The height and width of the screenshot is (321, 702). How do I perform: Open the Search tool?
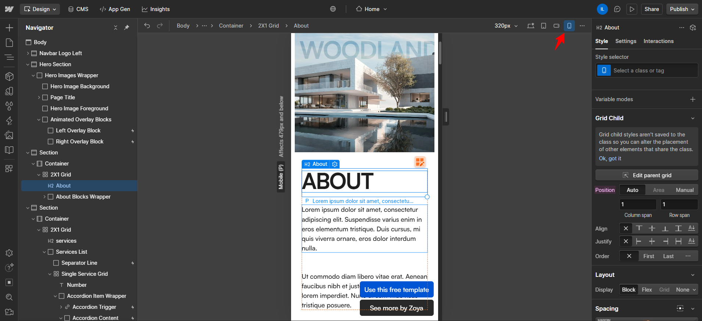point(9,297)
